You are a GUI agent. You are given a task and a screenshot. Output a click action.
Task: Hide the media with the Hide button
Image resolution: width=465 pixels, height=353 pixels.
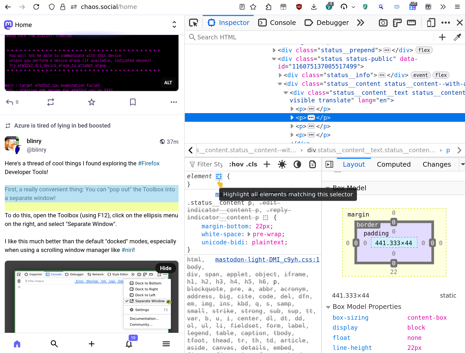165,268
